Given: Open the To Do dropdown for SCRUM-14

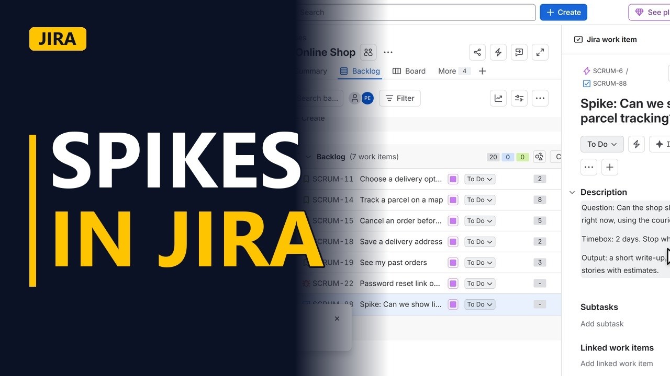Looking at the screenshot, I should (x=479, y=200).
